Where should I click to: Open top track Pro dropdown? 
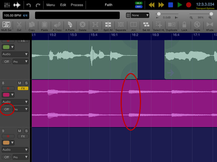[x=21, y=61]
